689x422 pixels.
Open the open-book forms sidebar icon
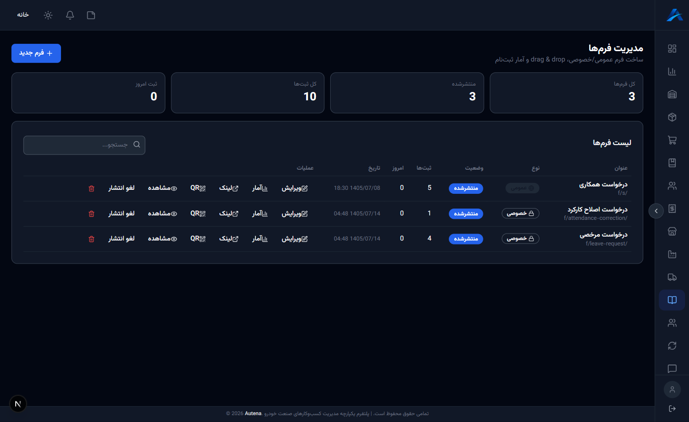click(672, 300)
